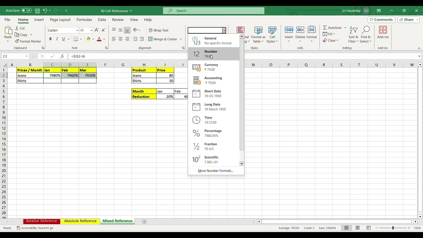Choose Scientific format option
Screen dimensions: 423x238
coord(214,160)
